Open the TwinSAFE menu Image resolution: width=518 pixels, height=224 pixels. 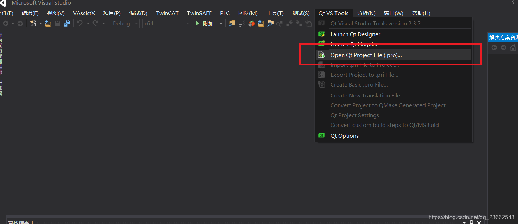pos(199,13)
